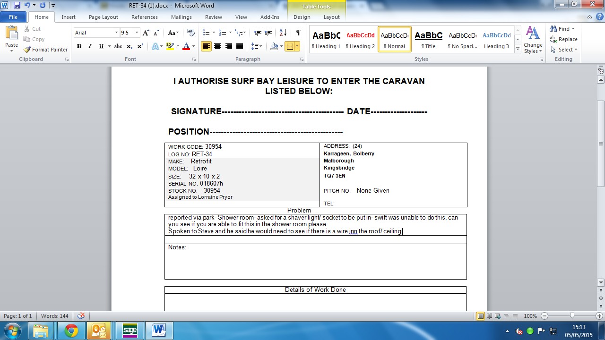
Task: Click the Format Painter brush icon
Action: (x=27, y=50)
